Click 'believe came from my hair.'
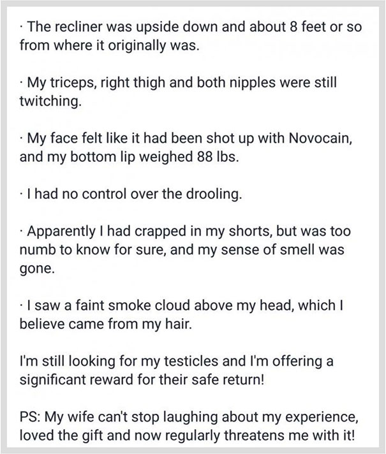 (x=106, y=324)
